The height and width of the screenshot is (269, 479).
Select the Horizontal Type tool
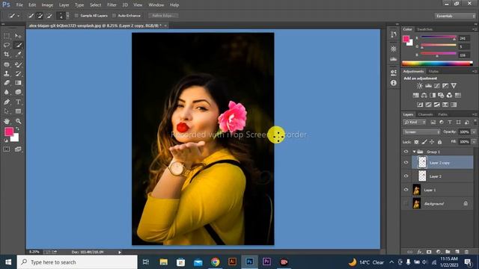[x=18, y=102]
